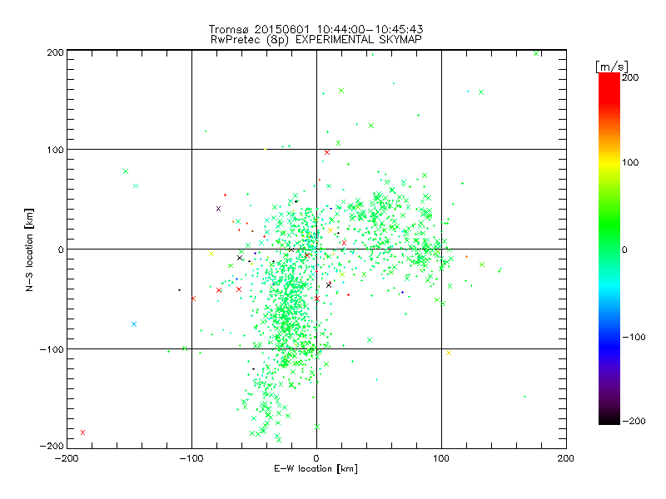Select the "N-S location [km]" vertical axis label
Image resolution: width=666 pixels, height=499 pixels.
coord(29,250)
